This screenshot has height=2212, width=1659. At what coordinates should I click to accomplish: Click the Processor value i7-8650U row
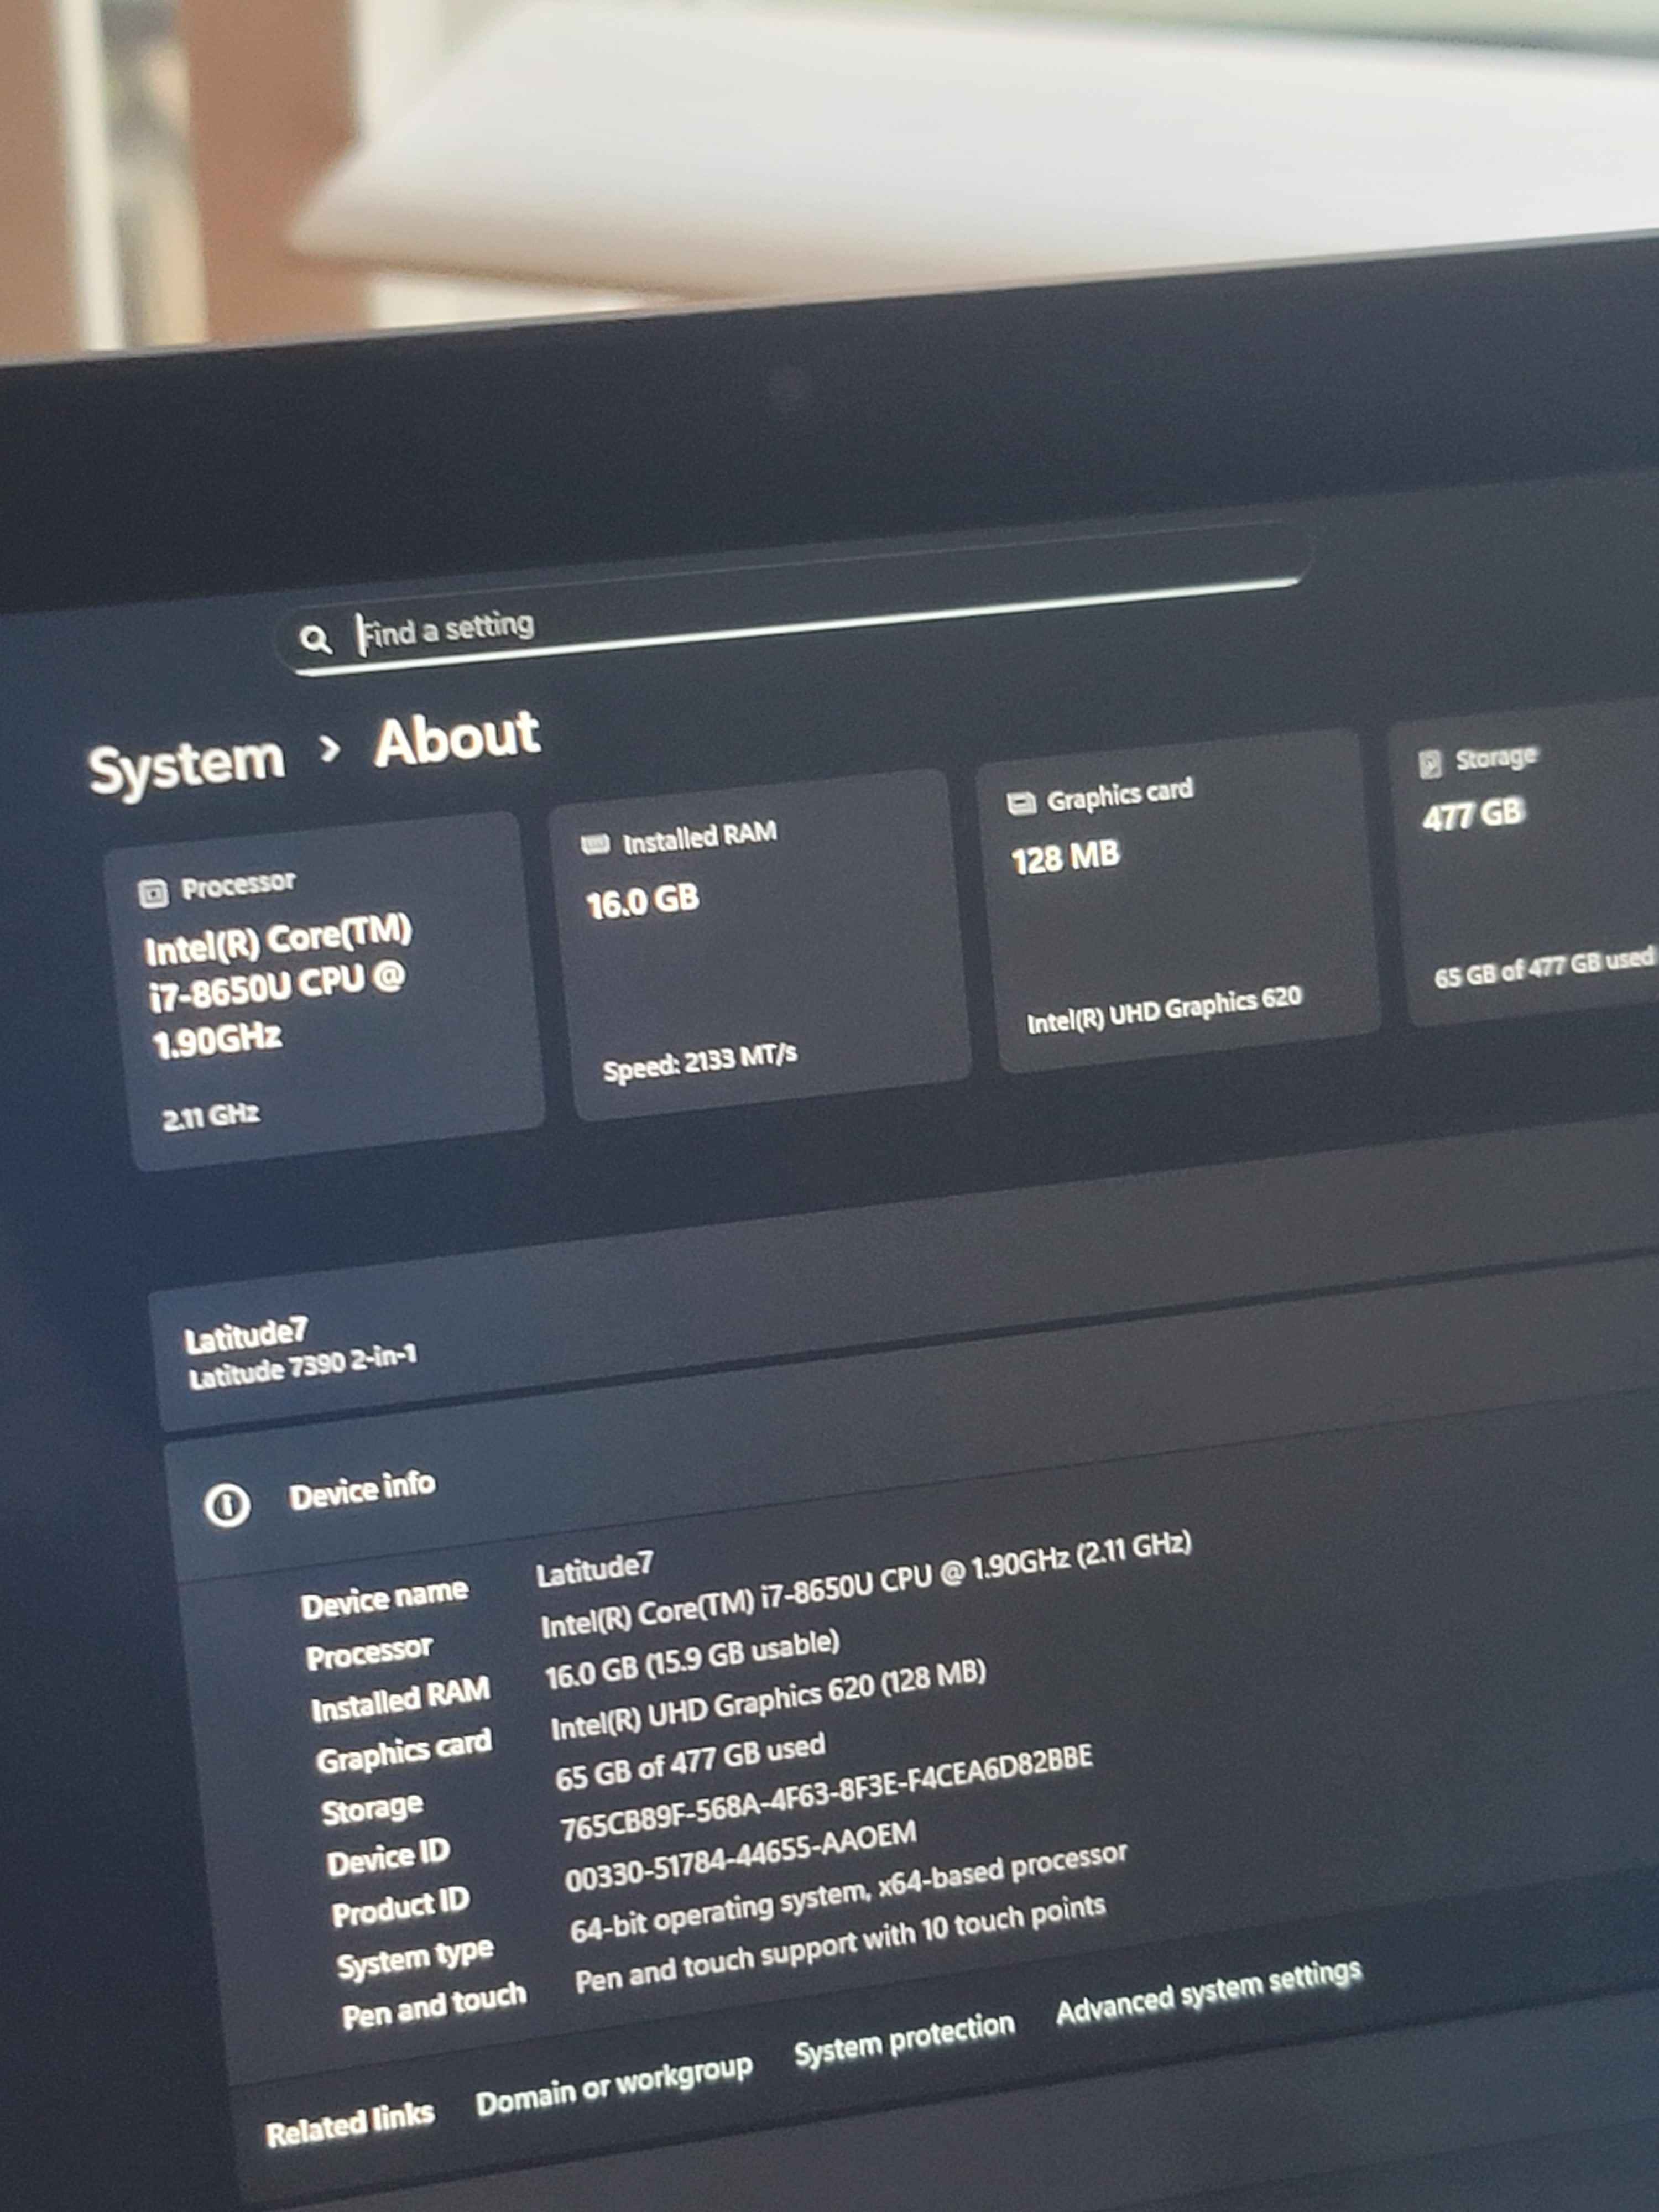click(866, 1585)
